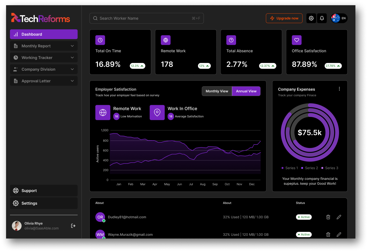Switch chart to Annual View
The height and width of the screenshot is (252, 368).
[246, 91]
